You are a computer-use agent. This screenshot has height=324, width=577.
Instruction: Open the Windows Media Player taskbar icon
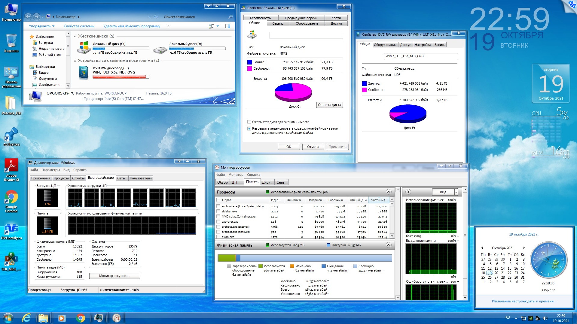click(x=62, y=318)
